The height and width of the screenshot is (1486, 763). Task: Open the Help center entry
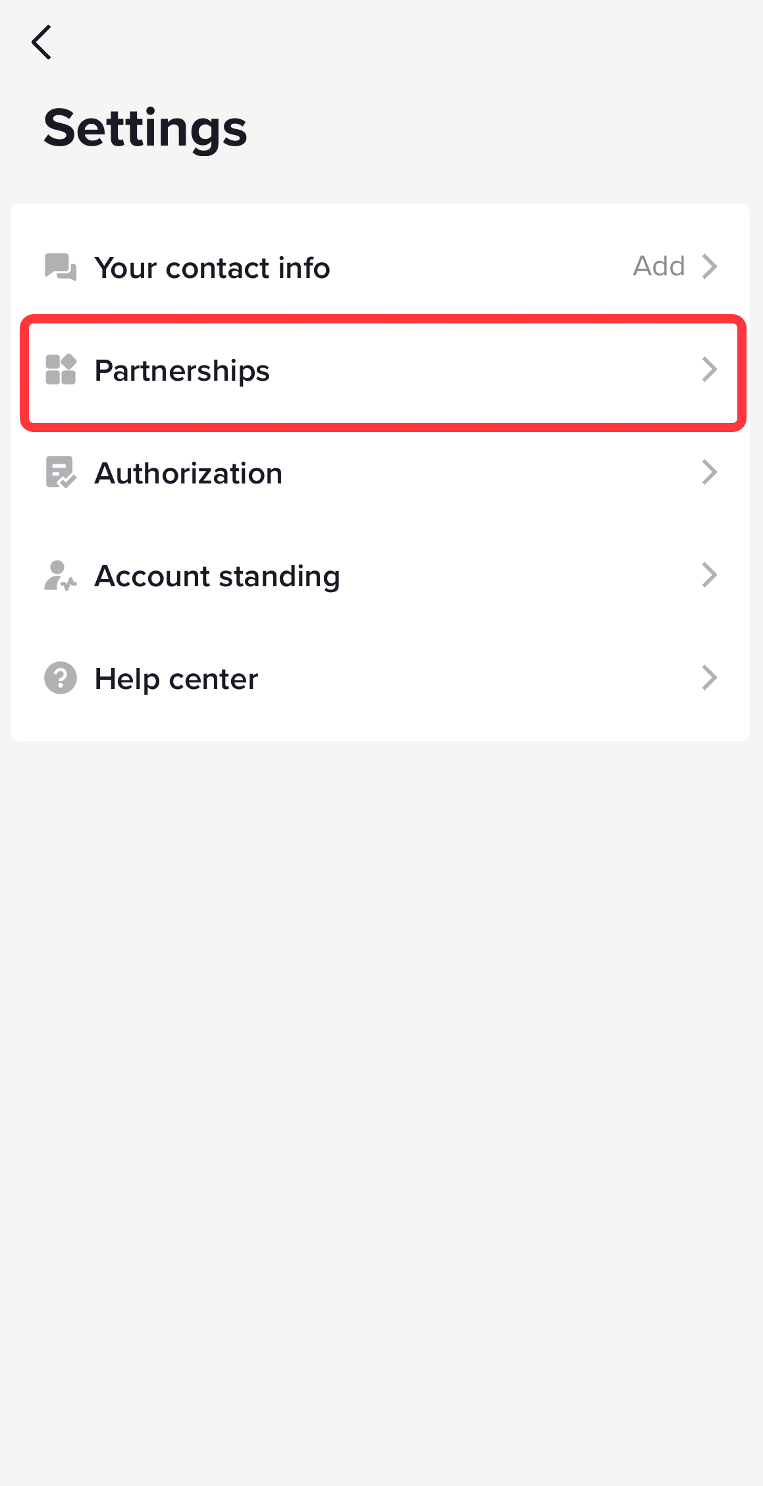pyautogui.click(x=381, y=678)
